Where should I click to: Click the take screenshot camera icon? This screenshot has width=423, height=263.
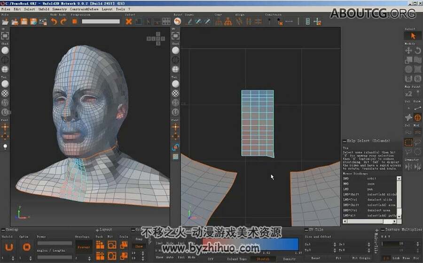click(x=43, y=22)
